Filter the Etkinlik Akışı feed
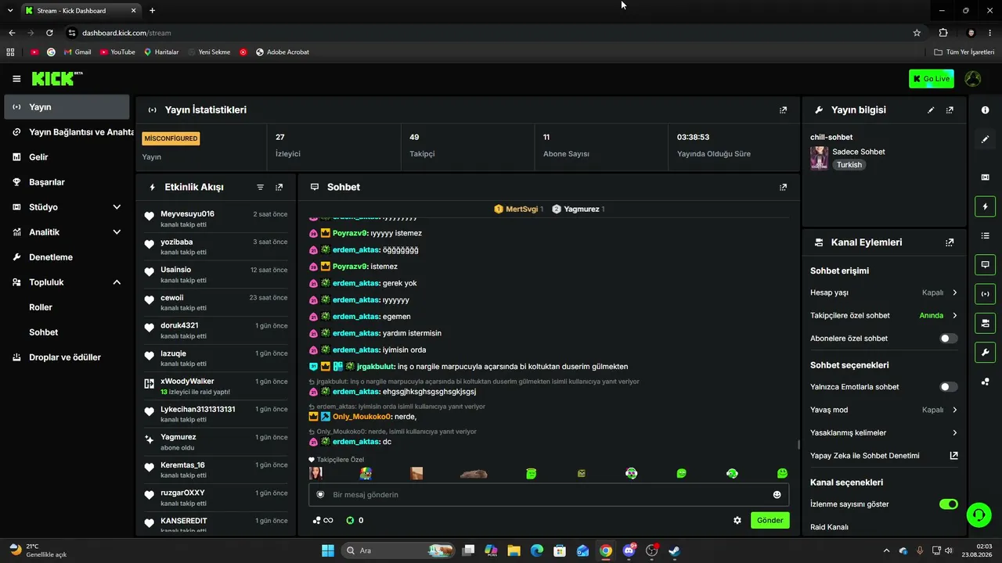The image size is (1002, 563). 261,188
